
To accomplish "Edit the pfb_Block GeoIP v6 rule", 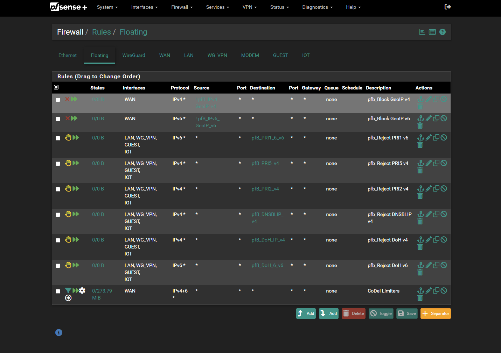I will click(x=429, y=118).
